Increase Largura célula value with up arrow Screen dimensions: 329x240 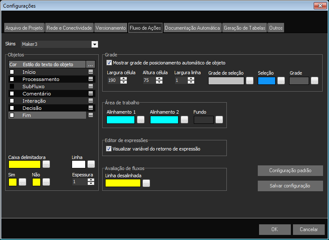[123, 79]
